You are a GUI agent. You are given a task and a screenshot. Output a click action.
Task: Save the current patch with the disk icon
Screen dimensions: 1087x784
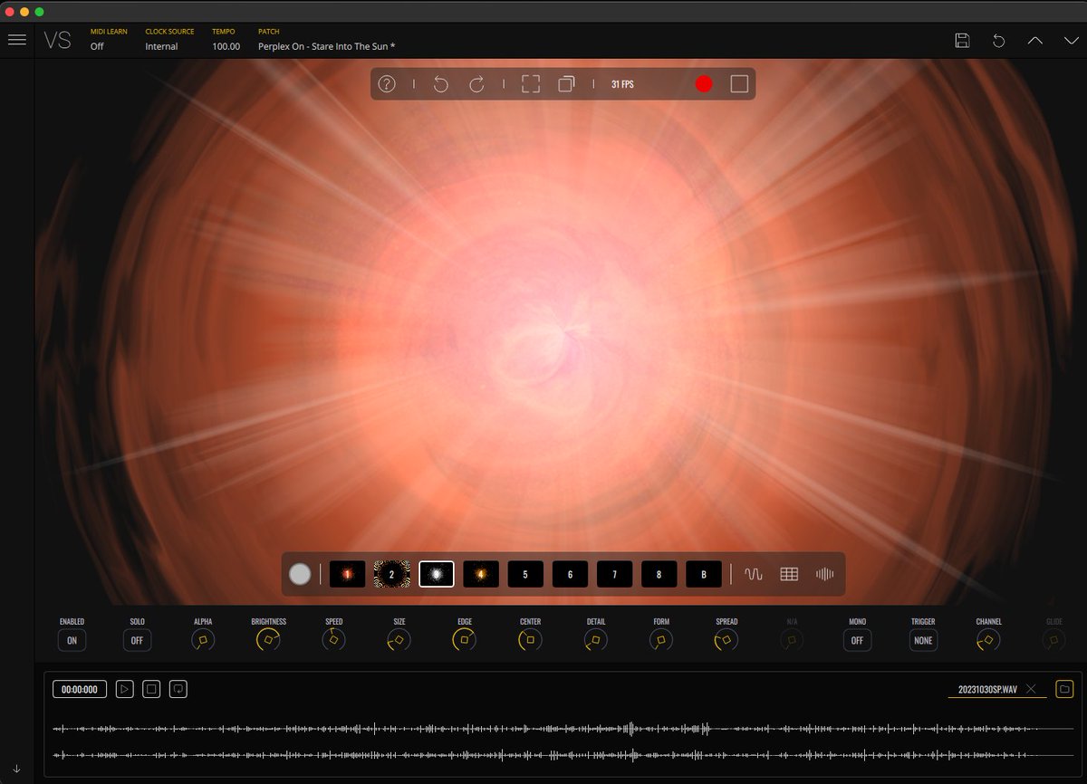(x=962, y=41)
